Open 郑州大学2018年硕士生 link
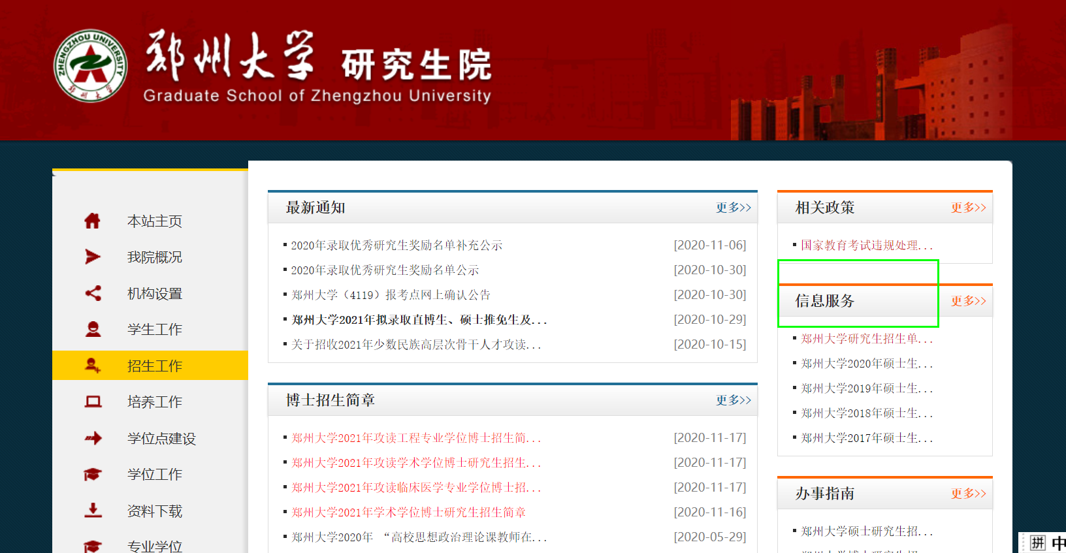The image size is (1066, 553). 867,413
